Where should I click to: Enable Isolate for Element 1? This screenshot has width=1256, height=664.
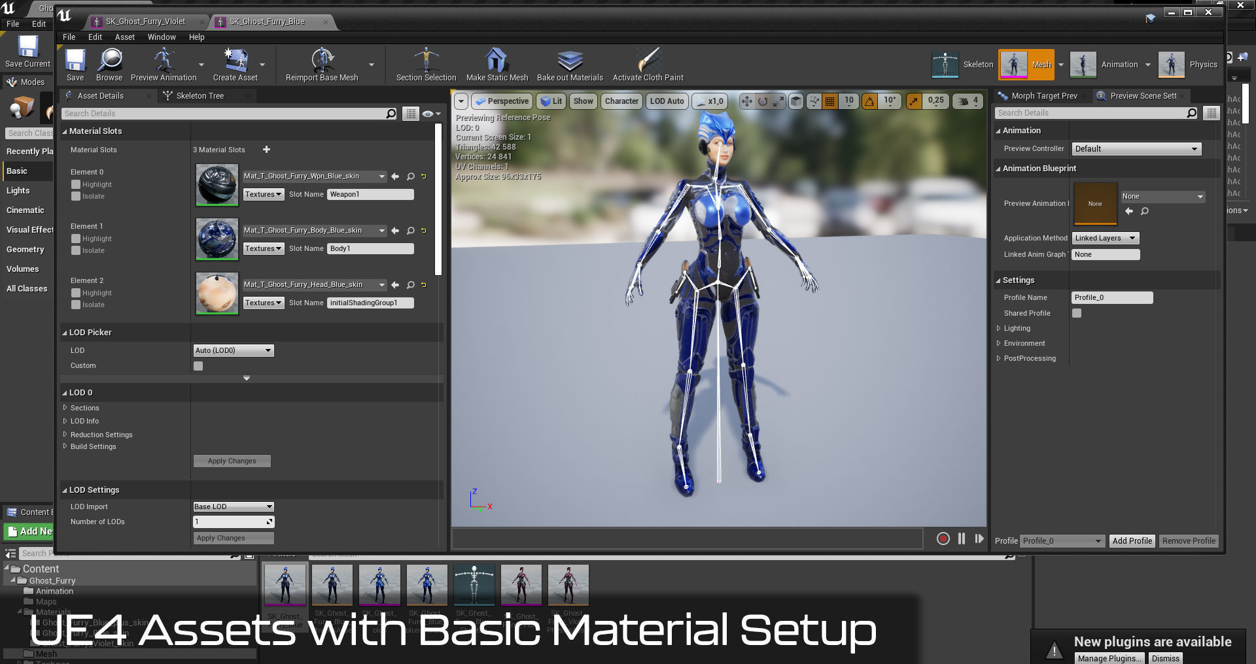[76, 250]
